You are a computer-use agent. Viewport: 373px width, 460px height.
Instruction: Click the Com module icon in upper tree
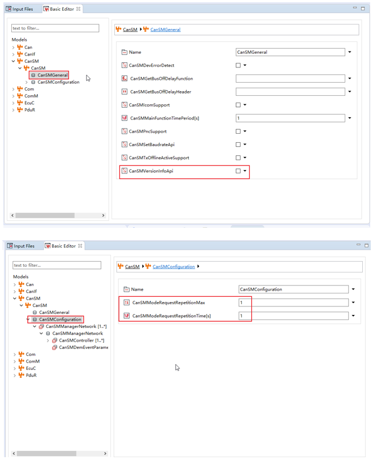pyautogui.click(x=20, y=88)
